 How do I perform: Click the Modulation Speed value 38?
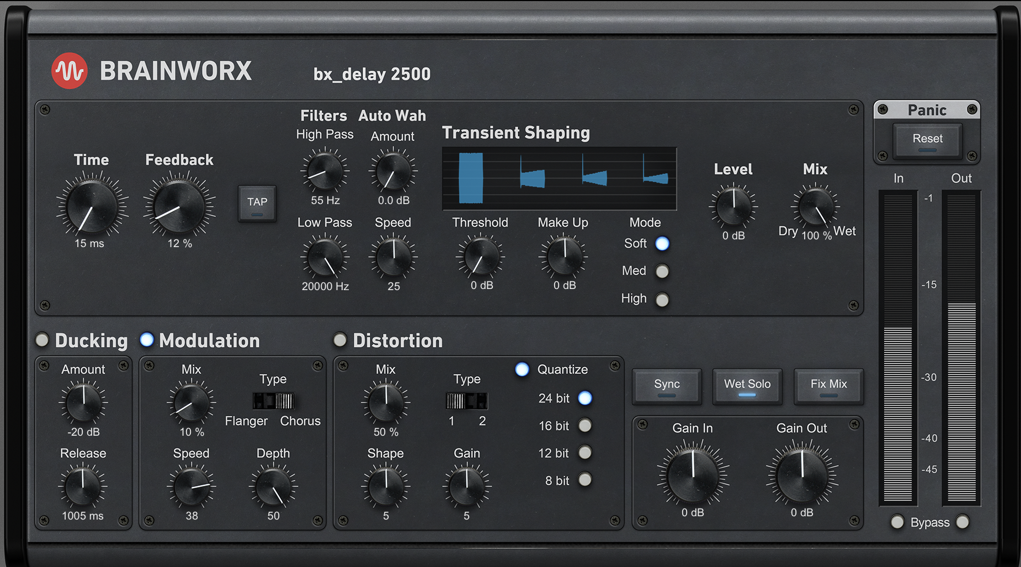[192, 516]
